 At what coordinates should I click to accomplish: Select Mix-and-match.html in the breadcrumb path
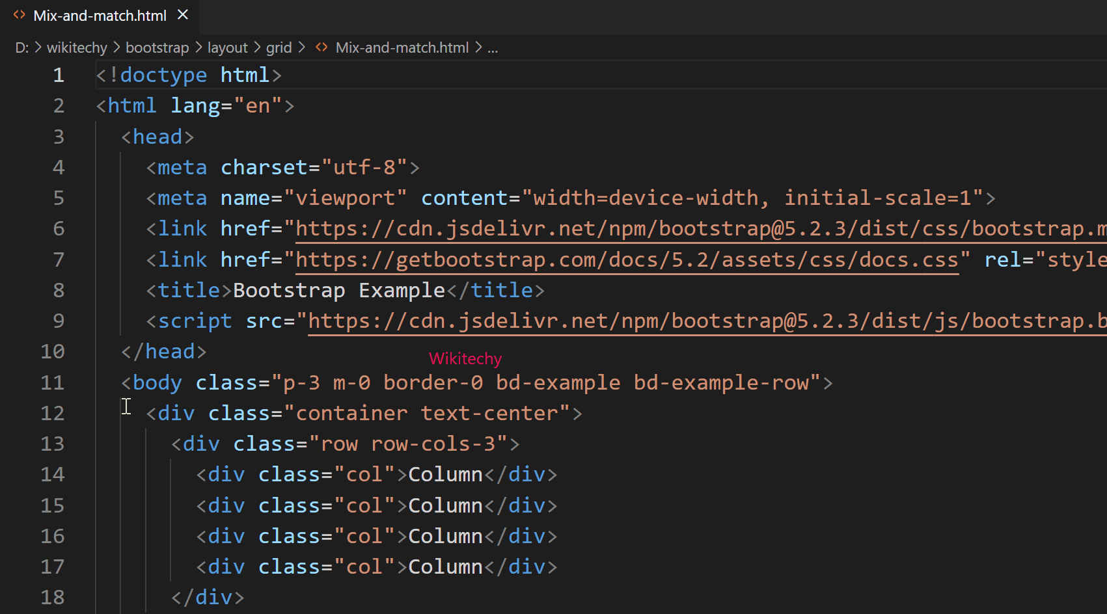402,47
